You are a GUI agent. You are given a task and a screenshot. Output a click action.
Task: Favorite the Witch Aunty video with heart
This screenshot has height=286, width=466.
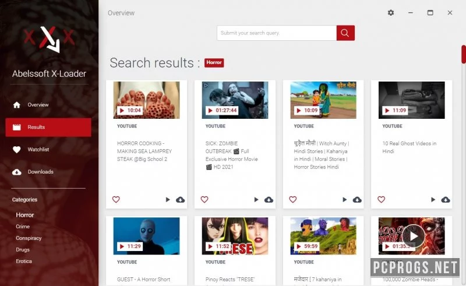click(x=293, y=199)
